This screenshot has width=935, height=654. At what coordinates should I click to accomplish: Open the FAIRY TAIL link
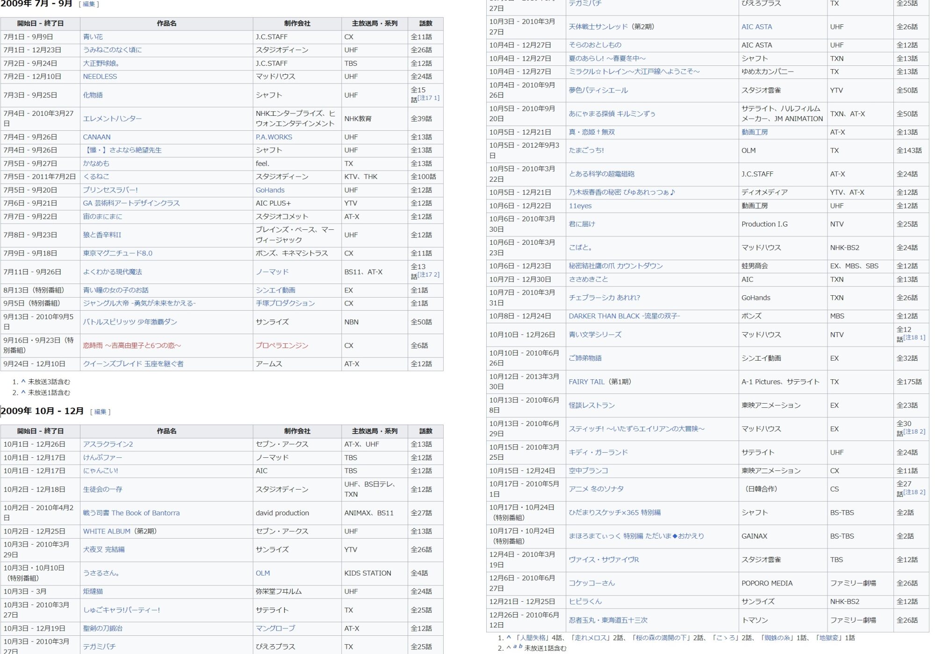(x=586, y=382)
